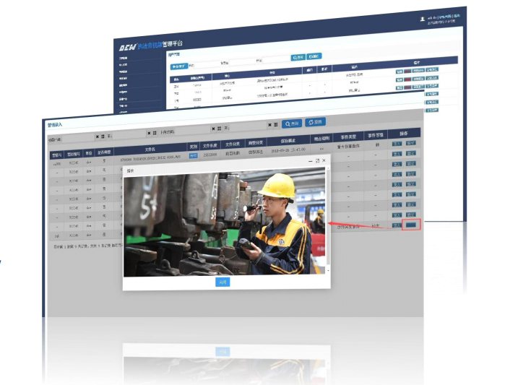
Task: Close the image preview popup with X
Action: click(324, 160)
